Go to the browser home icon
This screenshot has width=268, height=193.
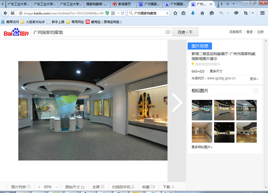click(202, 13)
